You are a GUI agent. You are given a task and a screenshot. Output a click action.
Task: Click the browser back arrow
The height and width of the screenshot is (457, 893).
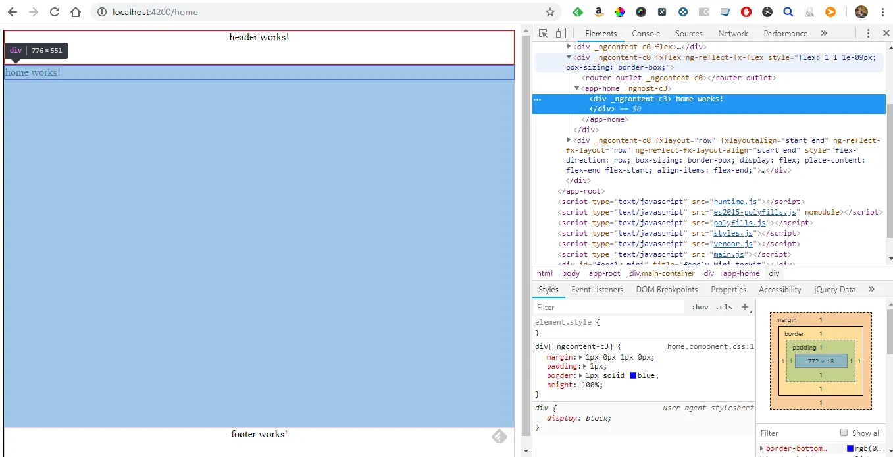tap(13, 12)
